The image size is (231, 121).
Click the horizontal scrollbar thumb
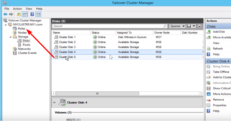click(x=97, y=93)
